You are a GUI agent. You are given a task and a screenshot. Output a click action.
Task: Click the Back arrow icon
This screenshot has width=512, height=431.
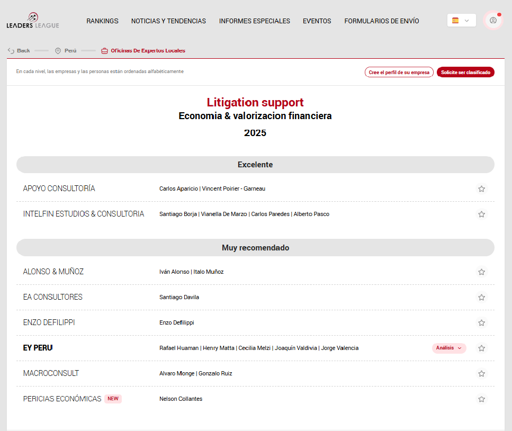click(11, 51)
